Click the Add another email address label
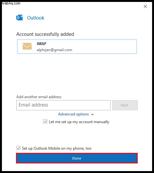This screenshot has height=173, width=154. pyautogui.click(x=39, y=97)
